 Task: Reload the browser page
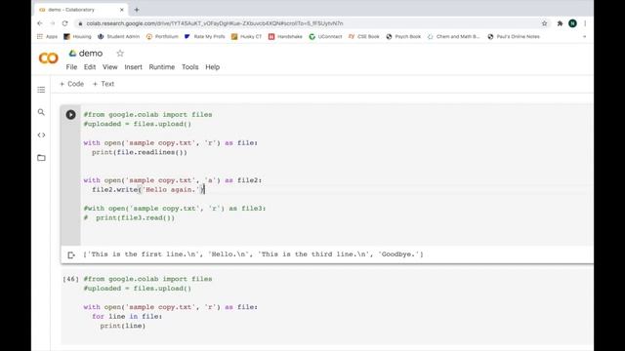pyautogui.click(x=65, y=23)
